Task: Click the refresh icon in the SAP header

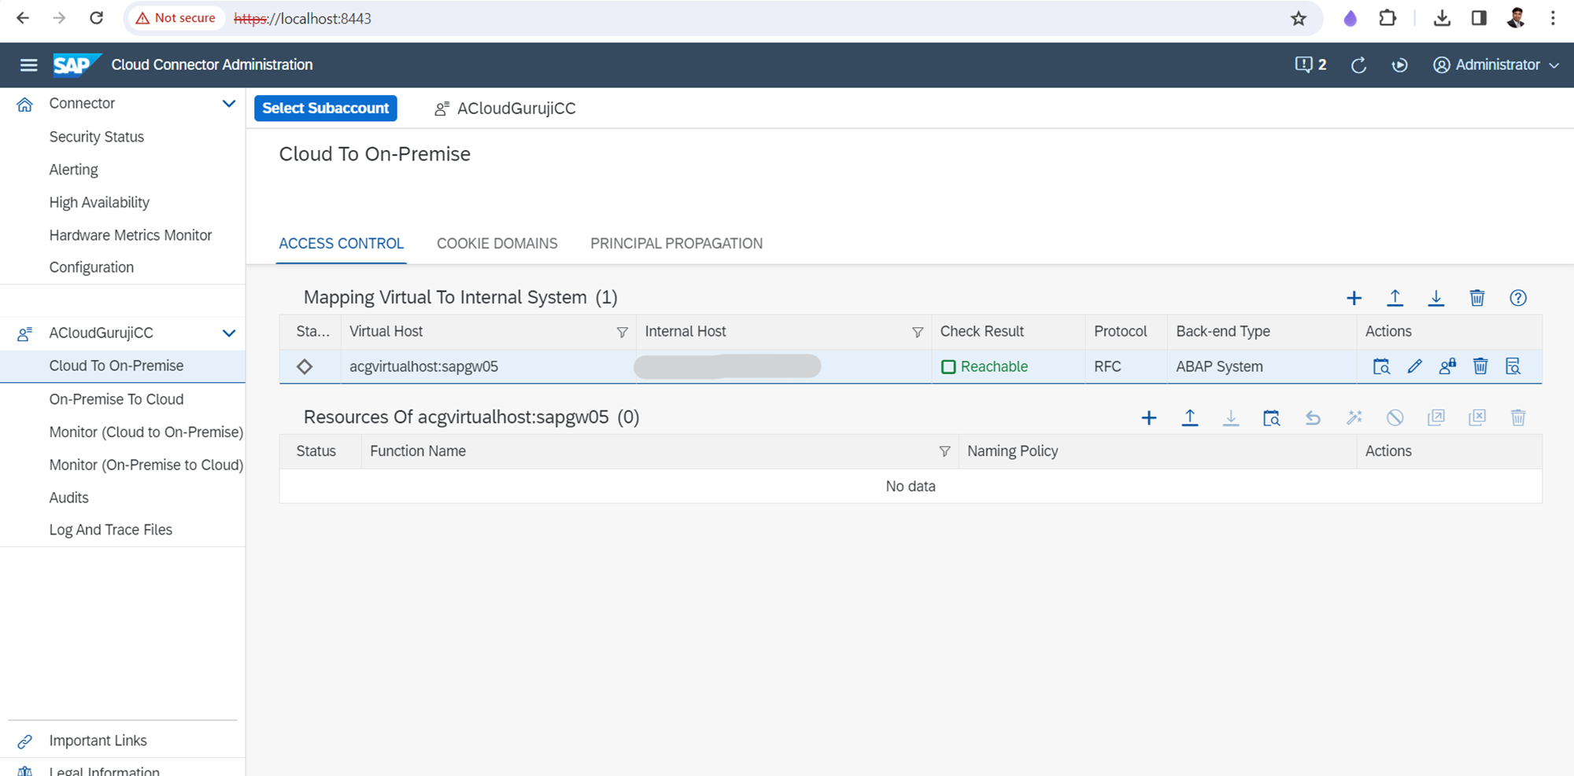Action: pyautogui.click(x=1358, y=65)
